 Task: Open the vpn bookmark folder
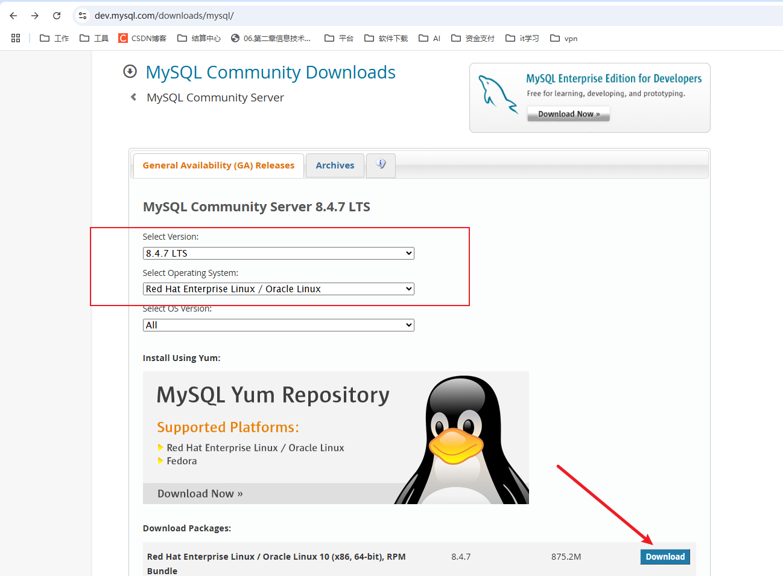coord(564,38)
